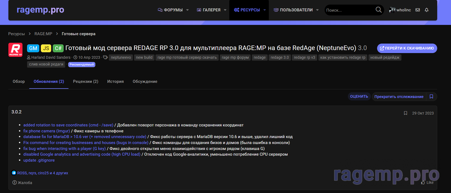Viewport: 451px width, 193px height.
Task: Select the redage rp v3 tag
Action: (305, 57)
